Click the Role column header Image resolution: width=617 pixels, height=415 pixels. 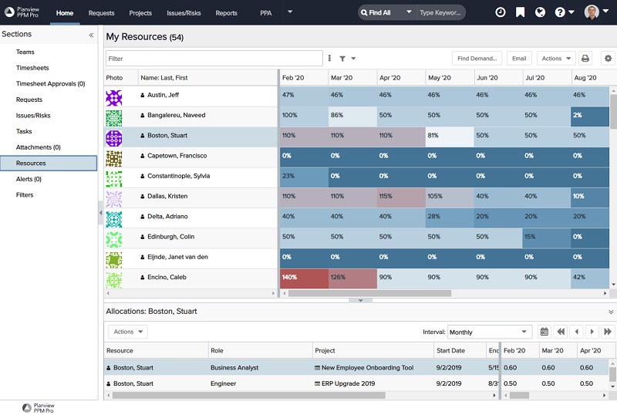click(x=260, y=350)
